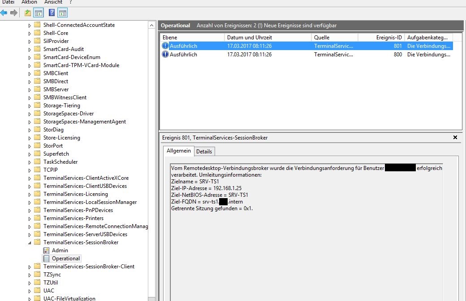This screenshot has width=466, height=301.
Task: Open the blue question mark help icon
Action: coord(52,13)
